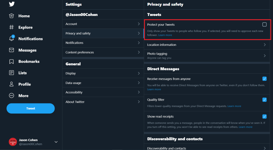Click Location information text
273x150 pixels.
click(162, 45)
